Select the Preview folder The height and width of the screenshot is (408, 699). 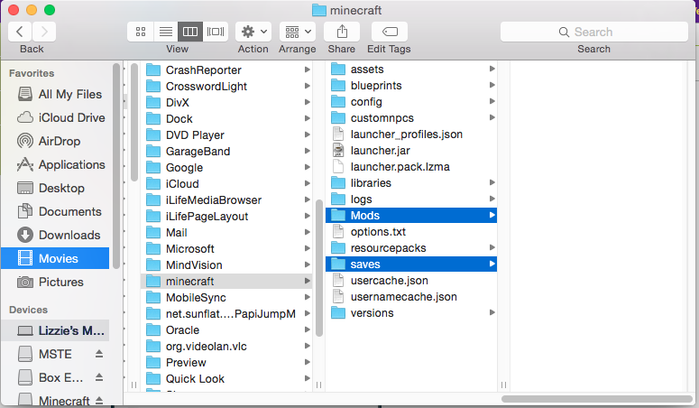click(225, 363)
